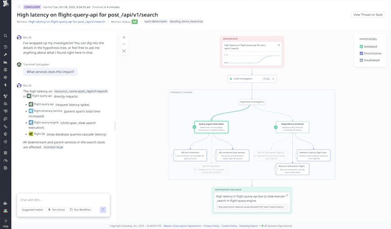Image resolution: width=391 pixels, height=229 pixels.
Task: Open the Suggested replies options
Action: [x=32, y=210]
